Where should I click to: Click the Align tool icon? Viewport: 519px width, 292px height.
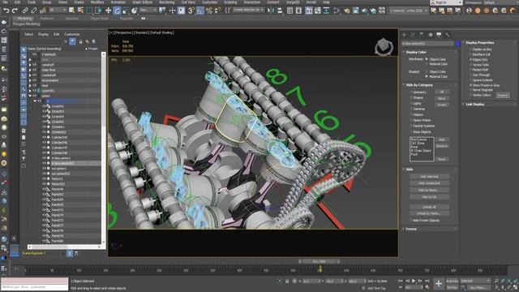pyautogui.click(x=280, y=11)
